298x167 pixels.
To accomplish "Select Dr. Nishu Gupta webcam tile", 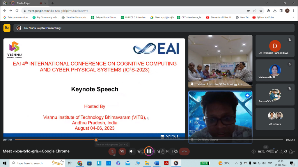I will (220, 117).
